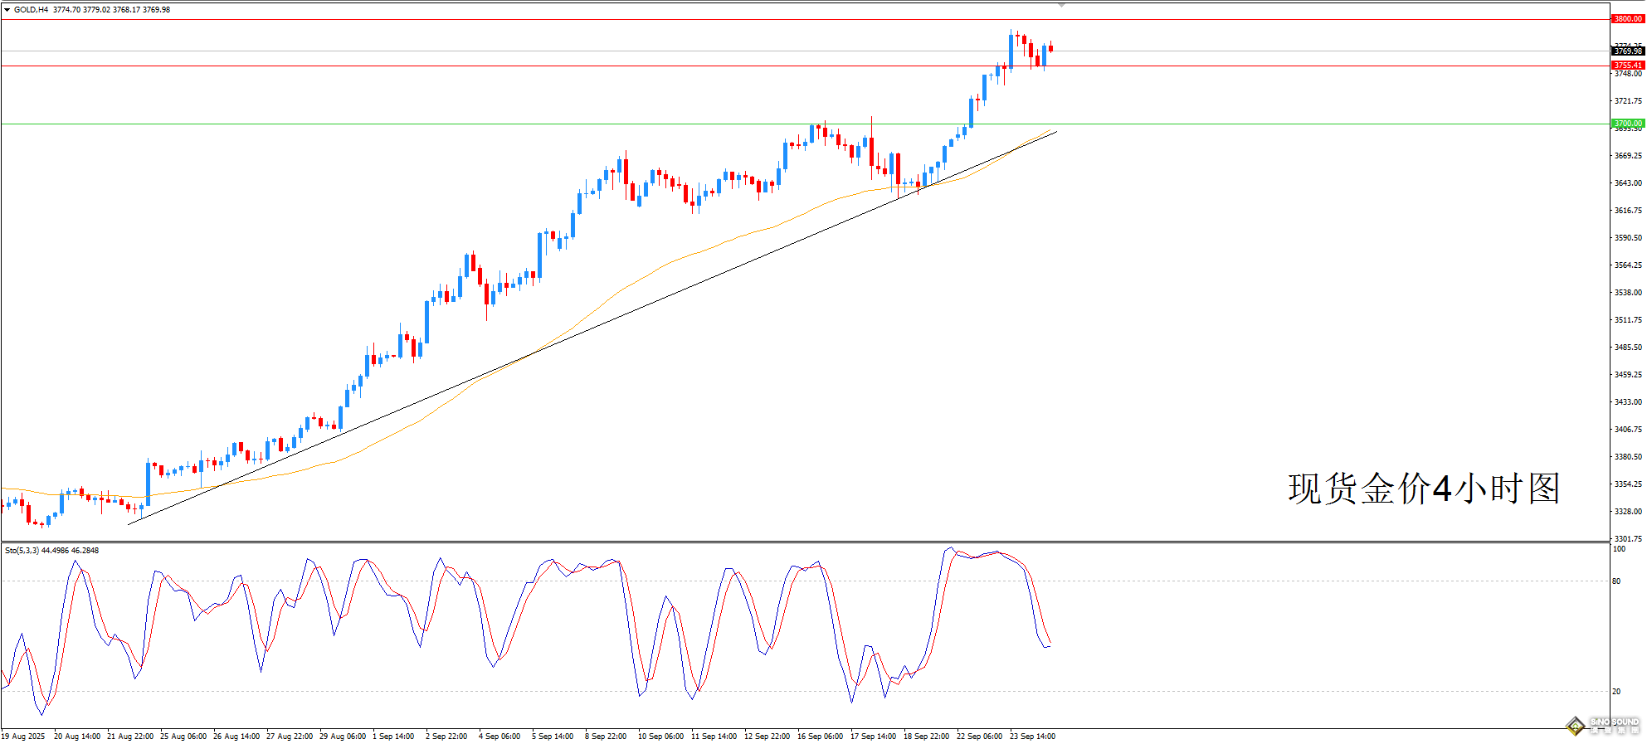Click the stochastic 100 scale value
This screenshot has height=744, width=1647.
[x=1619, y=549]
